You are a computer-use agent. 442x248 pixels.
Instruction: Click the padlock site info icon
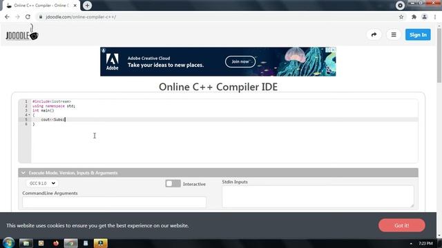[41, 17]
